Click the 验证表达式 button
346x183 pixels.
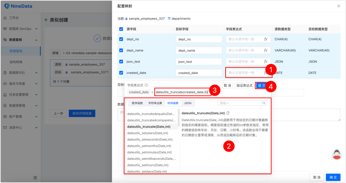tap(244, 86)
